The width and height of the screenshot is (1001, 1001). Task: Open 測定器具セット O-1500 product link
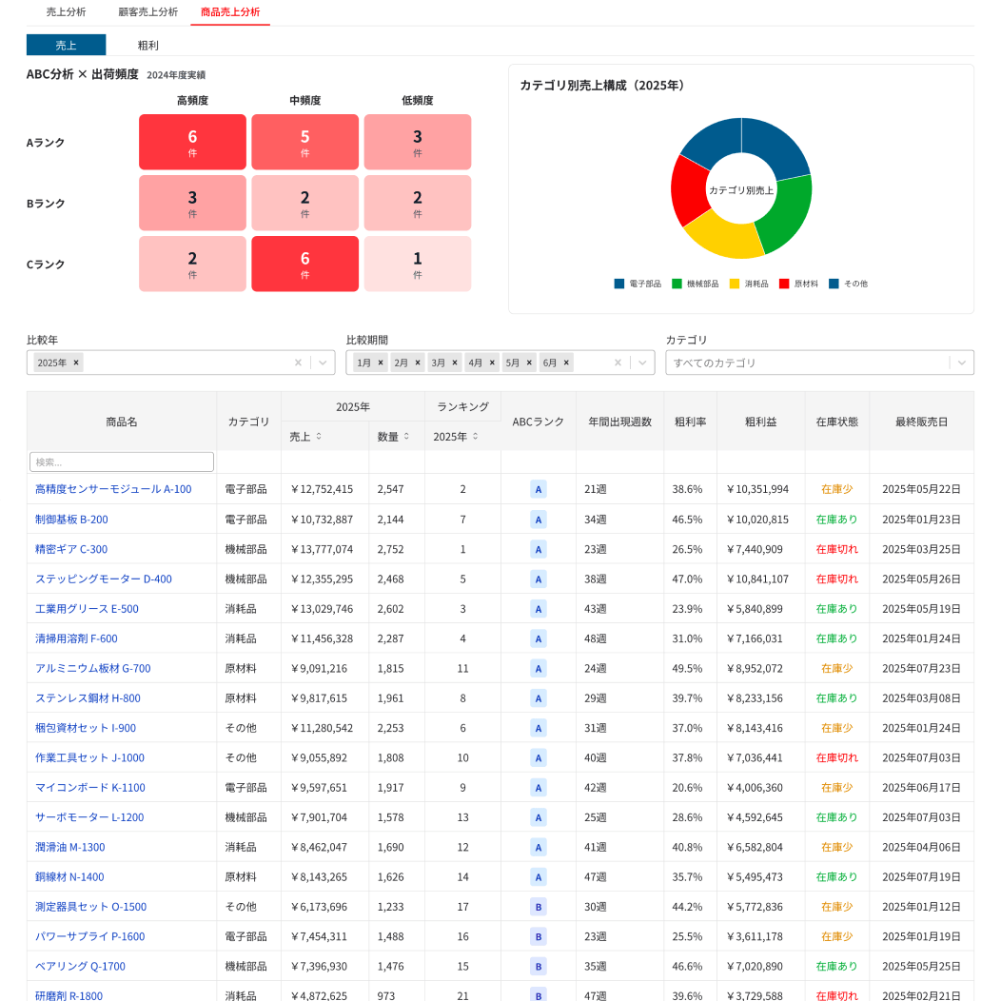click(90, 907)
